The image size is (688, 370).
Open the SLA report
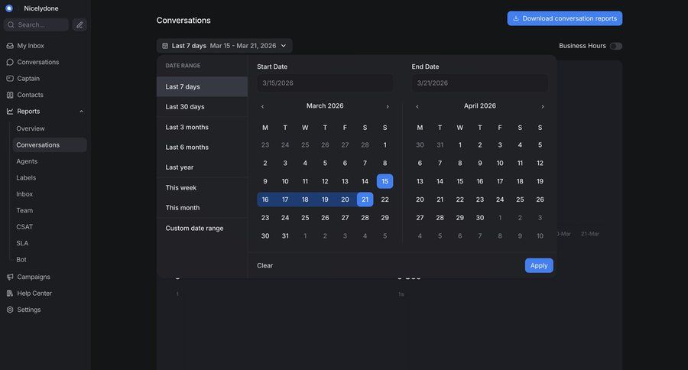22,243
